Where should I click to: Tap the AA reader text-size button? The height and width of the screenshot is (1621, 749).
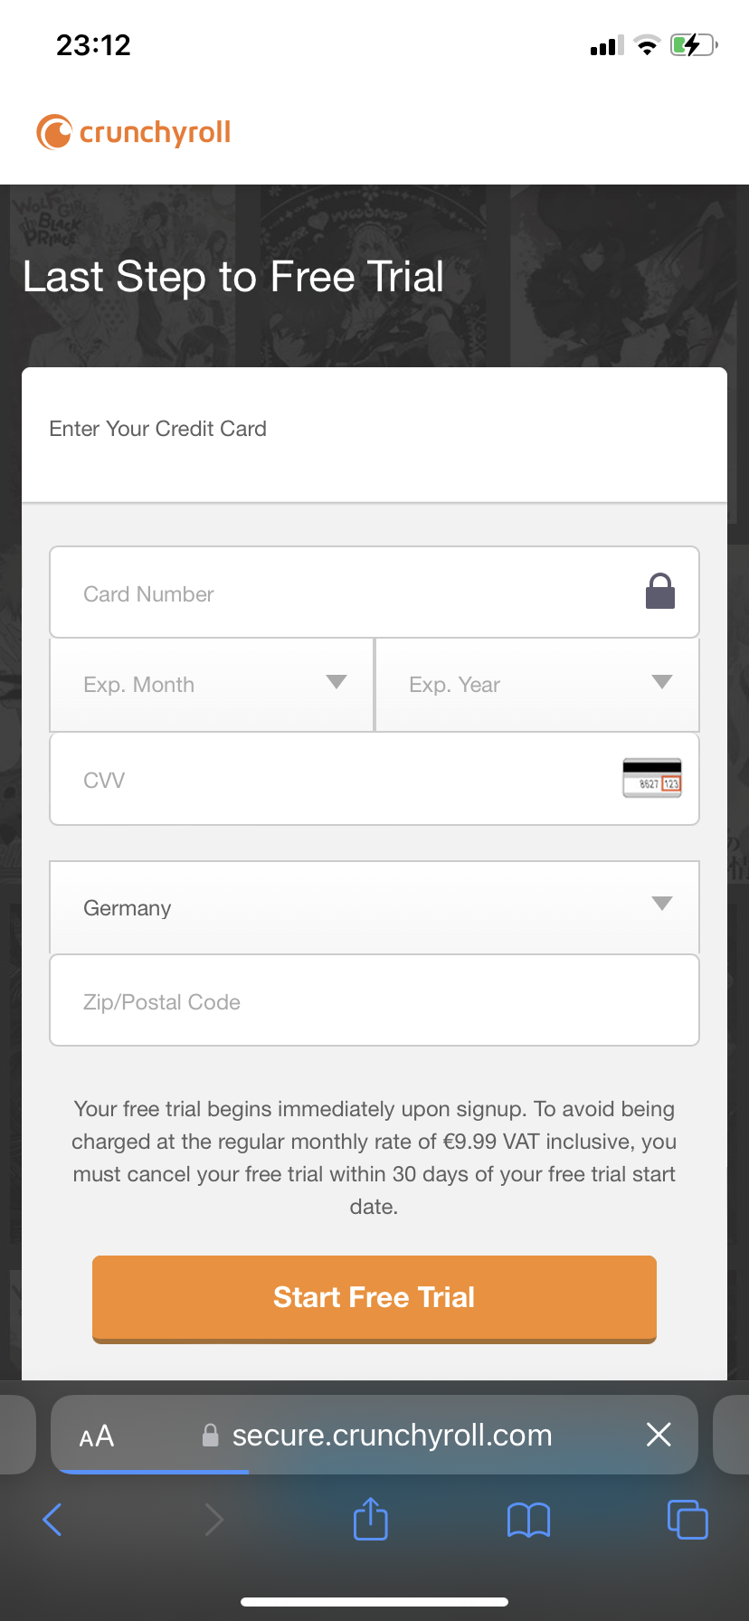point(97,1436)
